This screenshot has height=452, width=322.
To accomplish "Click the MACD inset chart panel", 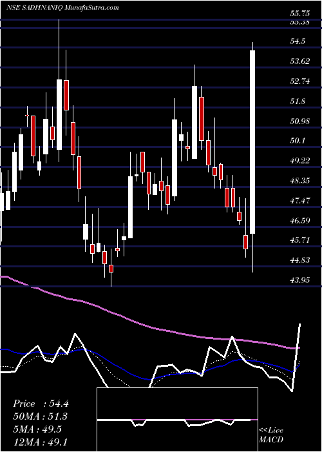I will tap(177, 420).
